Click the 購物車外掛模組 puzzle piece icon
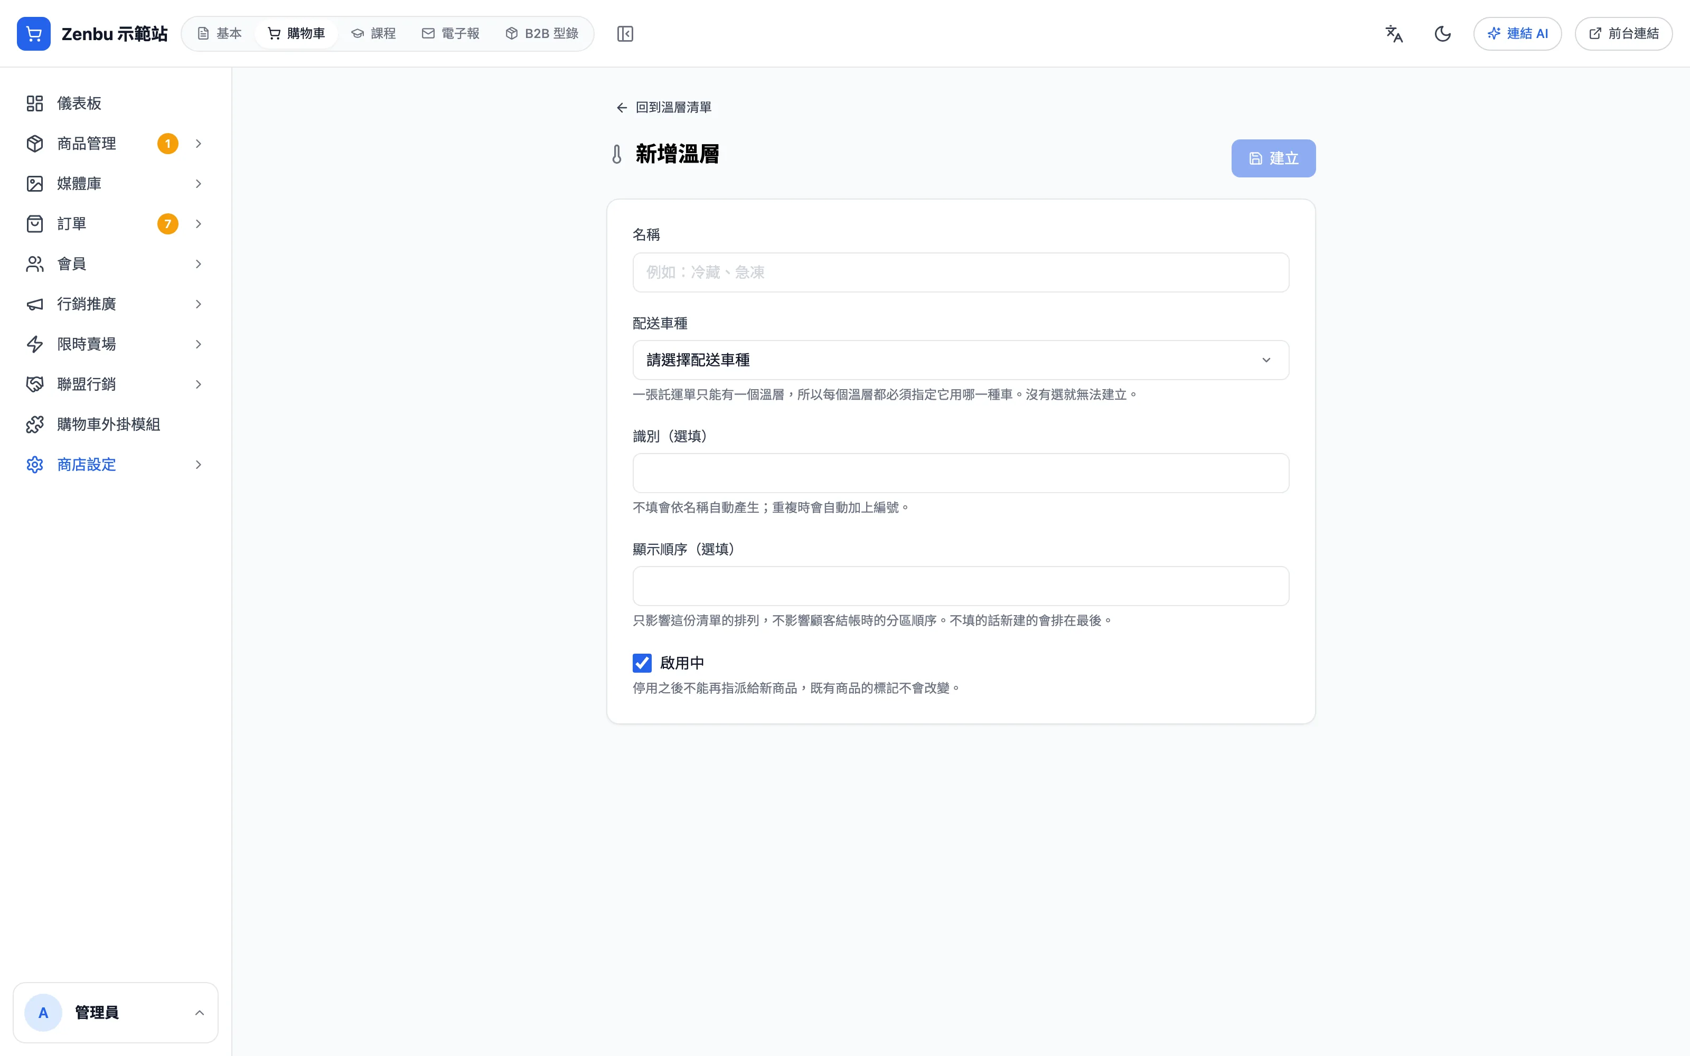The width and height of the screenshot is (1690, 1056). click(x=35, y=425)
